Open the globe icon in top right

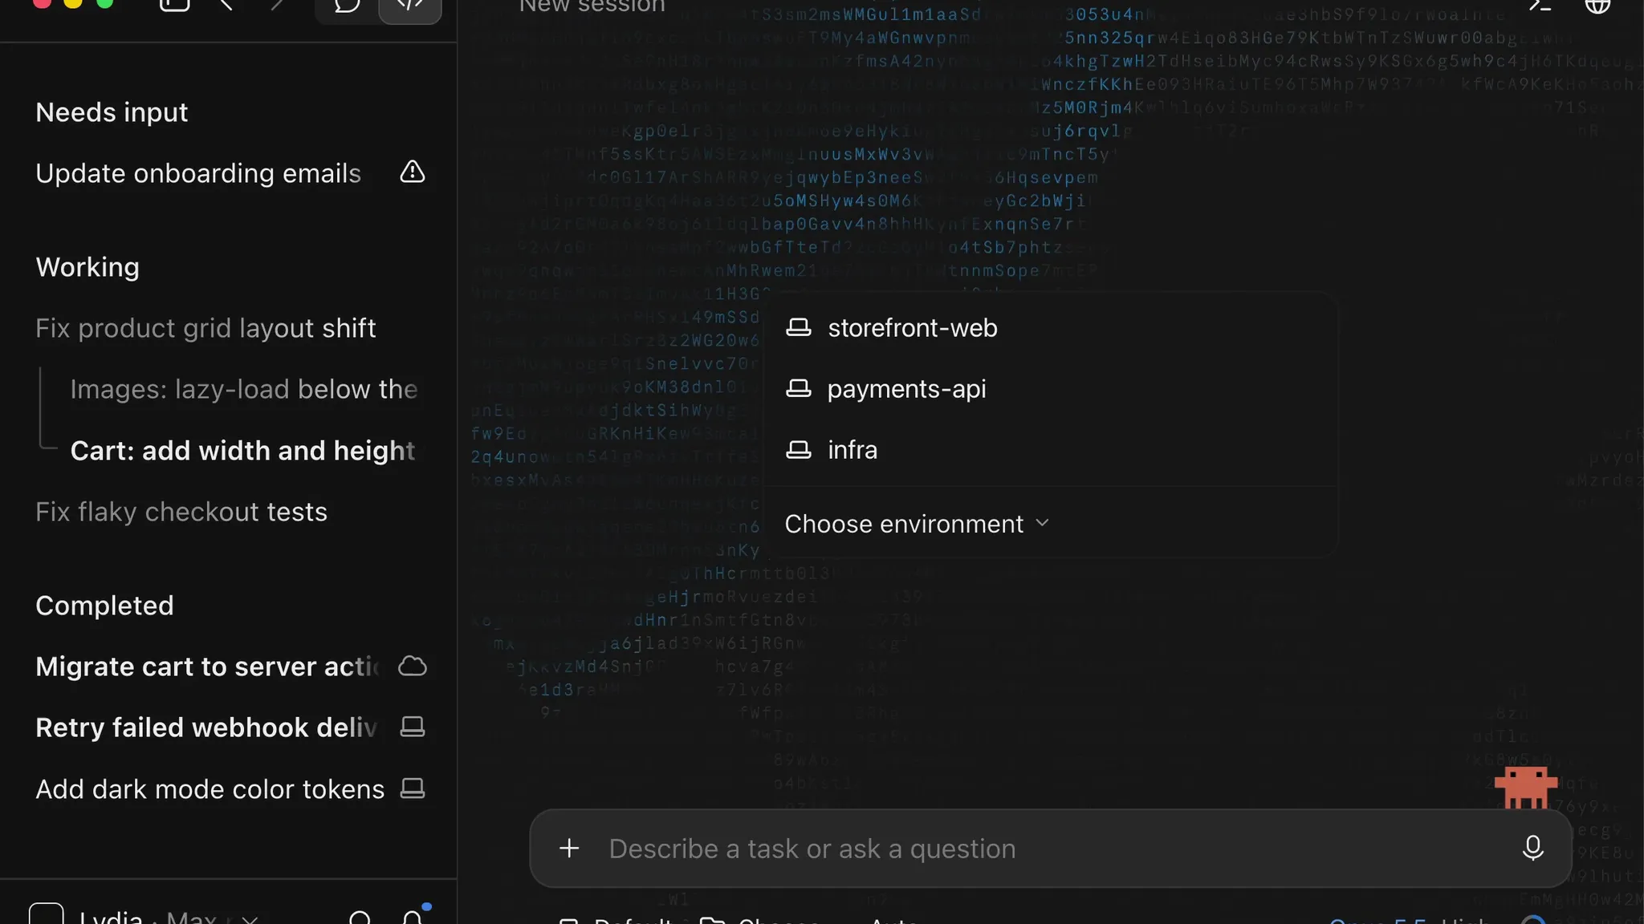1597,6
